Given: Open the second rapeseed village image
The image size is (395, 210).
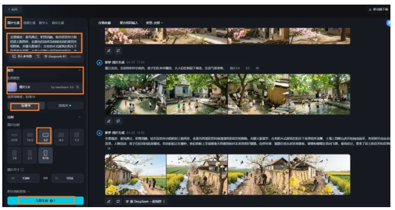Looking at the screenshot, I should click(x=197, y=175).
